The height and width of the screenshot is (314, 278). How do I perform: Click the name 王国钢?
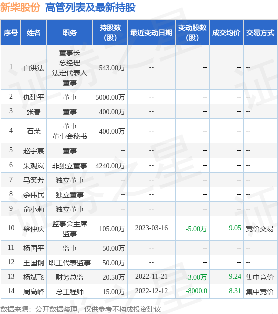point(34,263)
